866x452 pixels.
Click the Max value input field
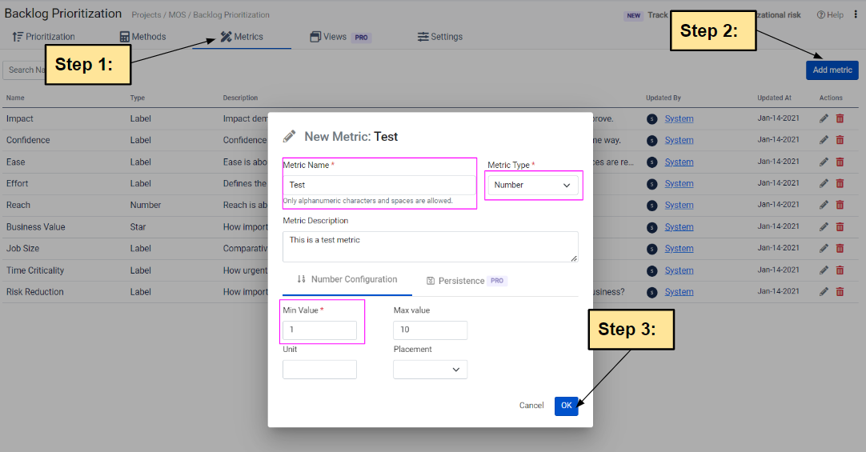pyautogui.click(x=430, y=330)
